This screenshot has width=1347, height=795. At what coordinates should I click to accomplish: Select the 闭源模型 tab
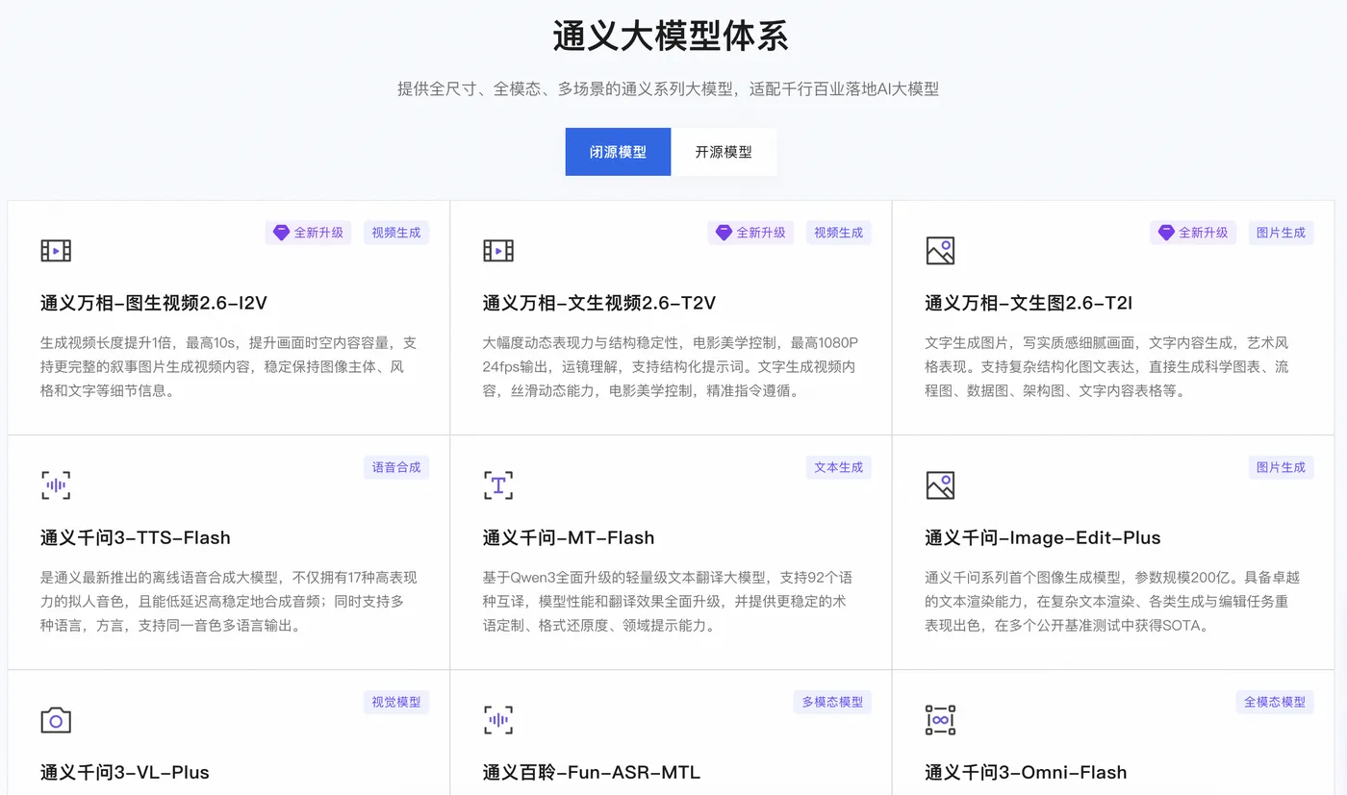pyautogui.click(x=618, y=152)
